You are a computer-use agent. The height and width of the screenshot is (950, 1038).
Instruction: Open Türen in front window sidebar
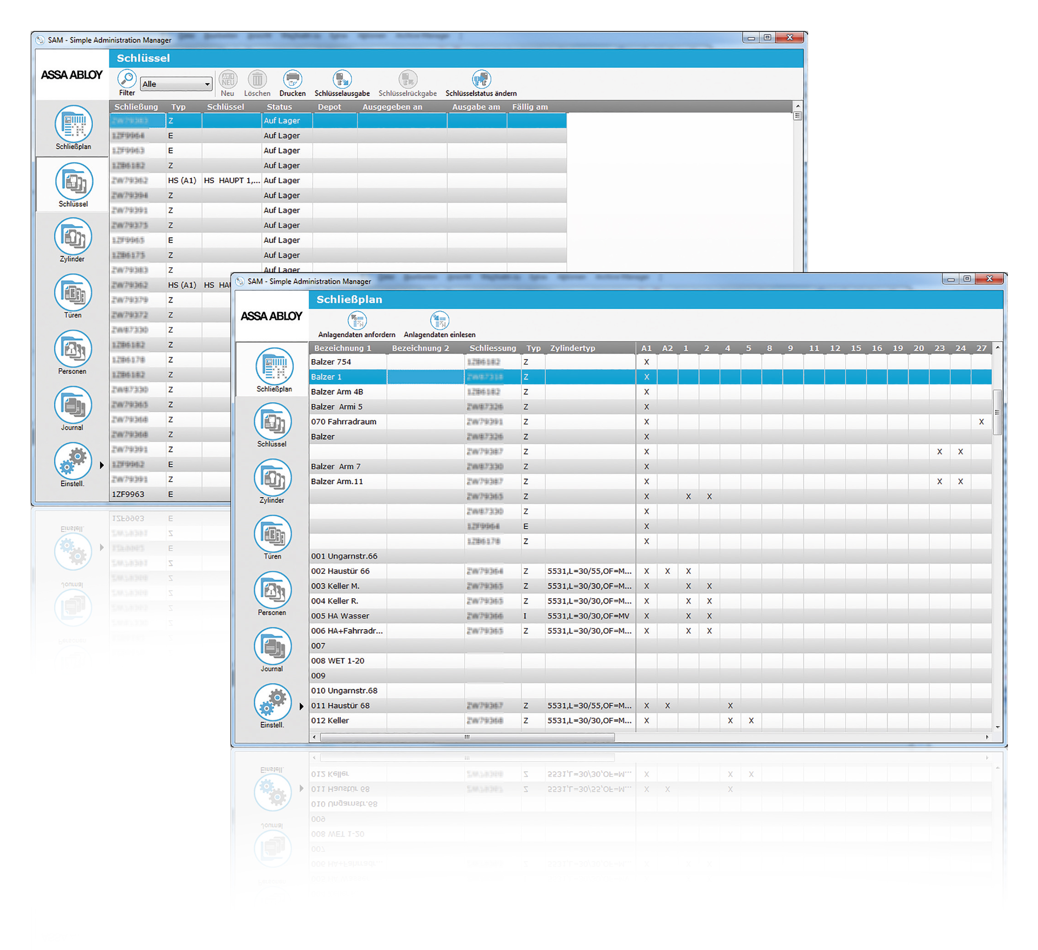click(272, 535)
